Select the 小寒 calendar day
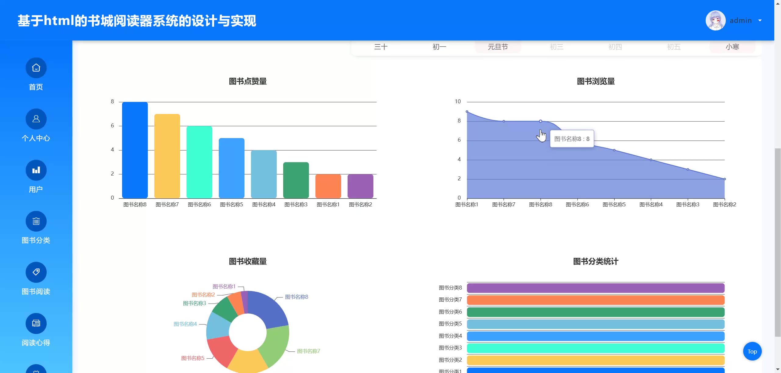Viewport: 781px width, 373px height. 732,47
